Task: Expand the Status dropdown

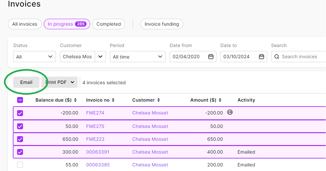Action: click(35, 57)
